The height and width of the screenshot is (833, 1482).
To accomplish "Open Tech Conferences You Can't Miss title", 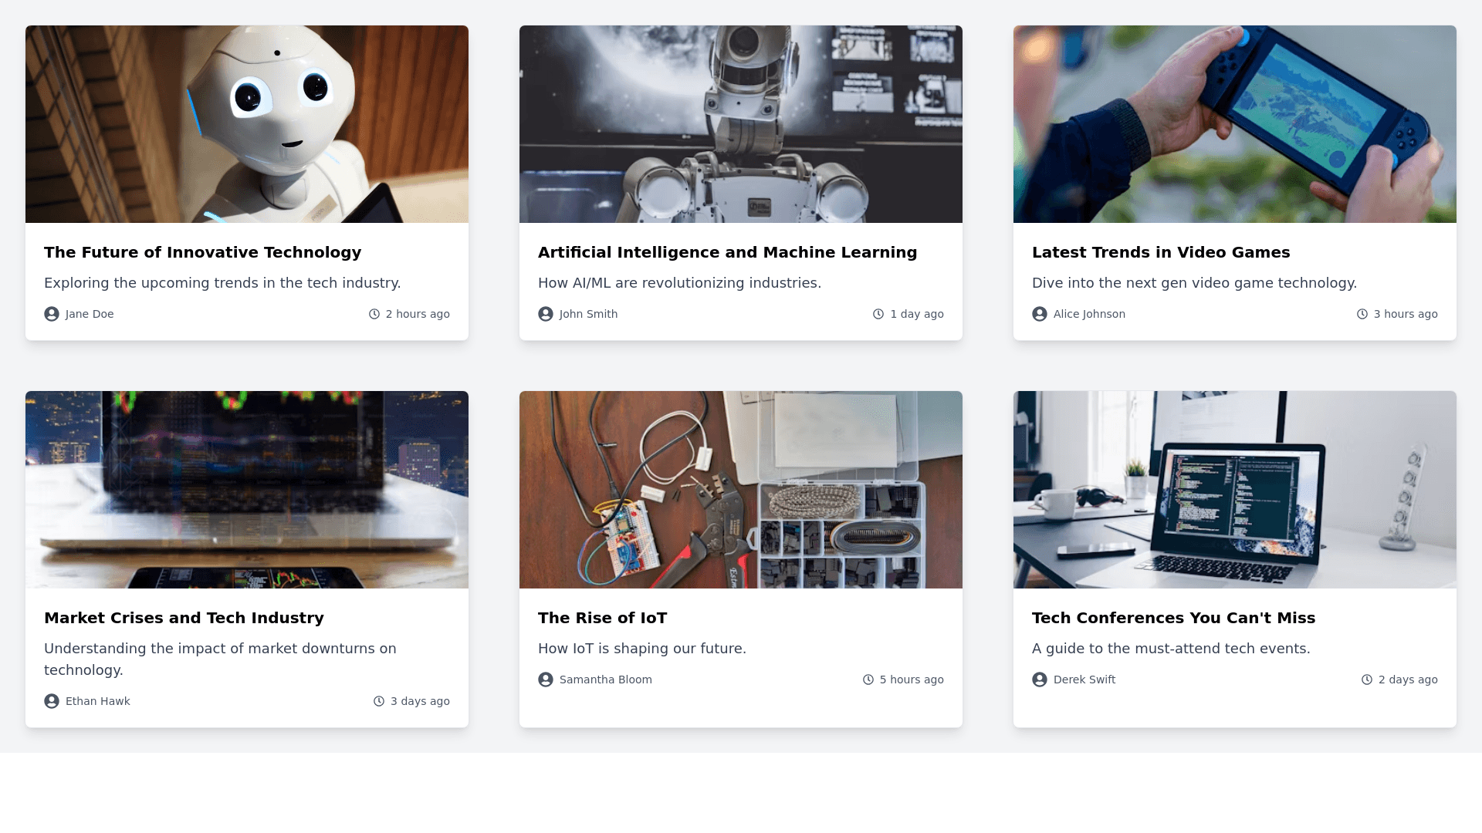I will [1173, 618].
